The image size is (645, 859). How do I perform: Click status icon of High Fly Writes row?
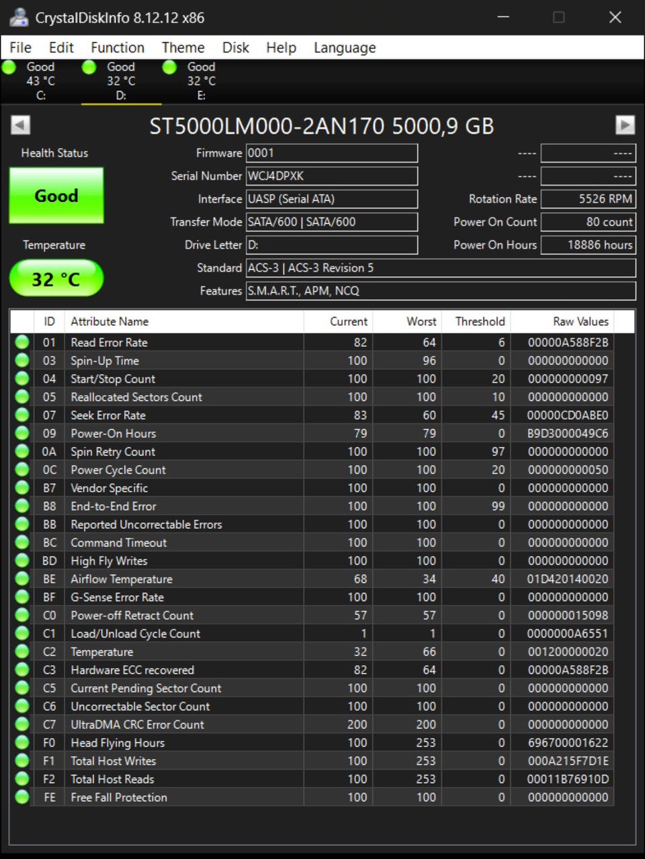22,560
